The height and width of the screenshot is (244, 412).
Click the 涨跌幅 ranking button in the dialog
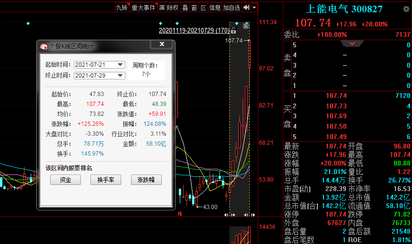146,180
